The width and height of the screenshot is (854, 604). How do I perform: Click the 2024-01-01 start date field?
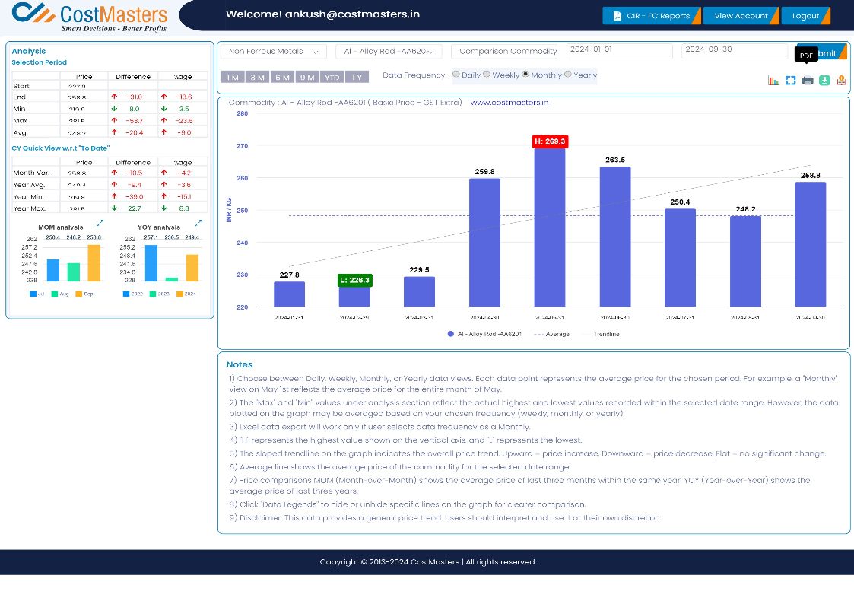pyautogui.click(x=619, y=51)
